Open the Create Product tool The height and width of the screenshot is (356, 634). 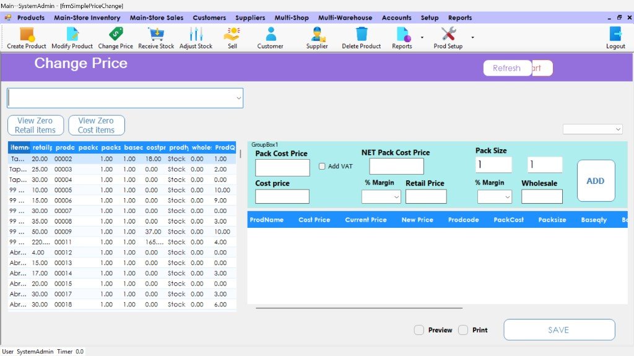[x=27, y=38]
